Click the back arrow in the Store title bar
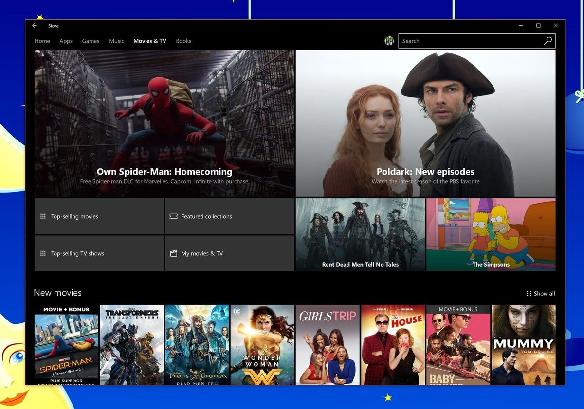584x409 pixels. [34, 25]
